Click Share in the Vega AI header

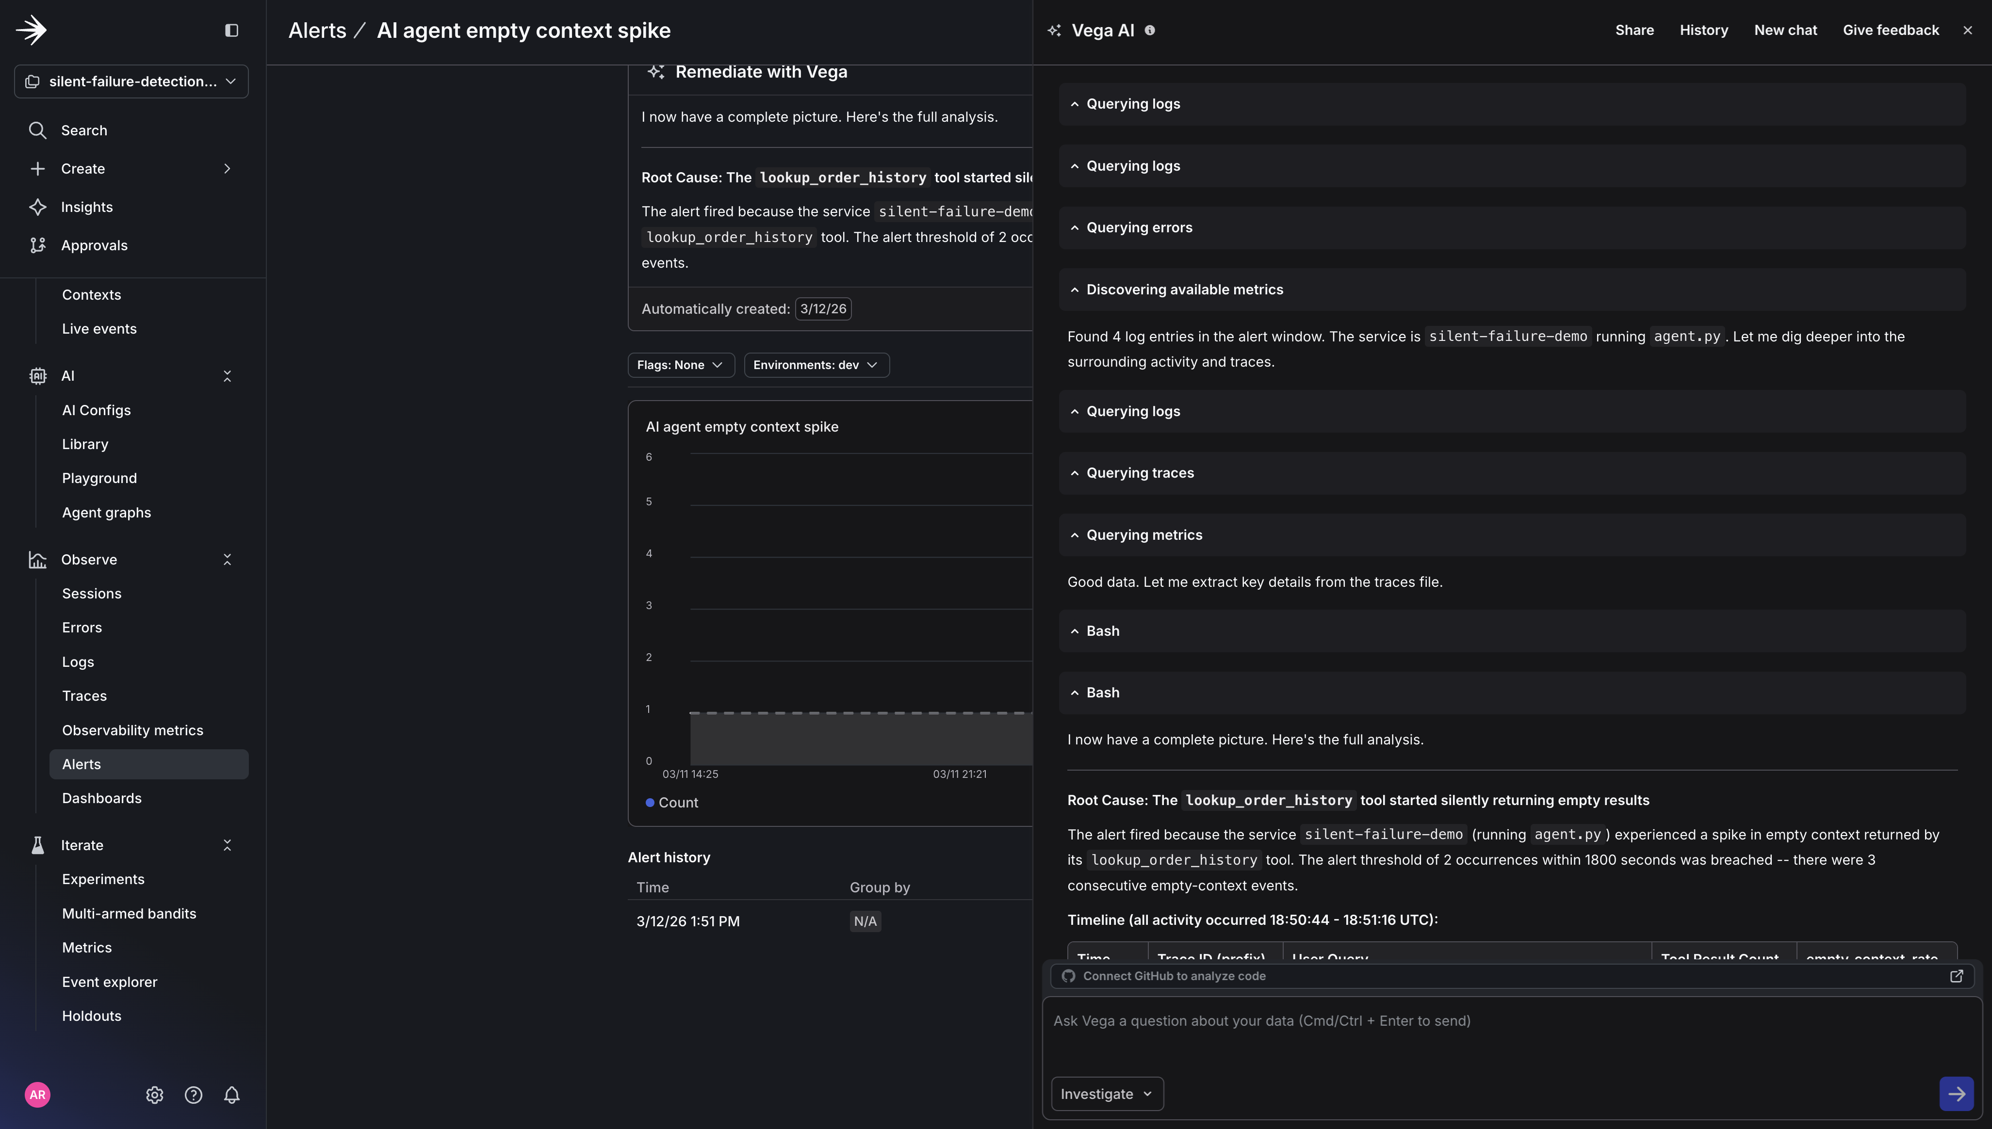tap(1634, 30)
